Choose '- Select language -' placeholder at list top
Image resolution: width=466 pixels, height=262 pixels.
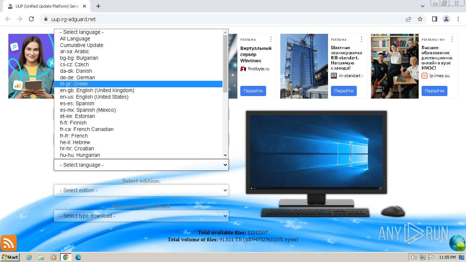coord(138,32)
